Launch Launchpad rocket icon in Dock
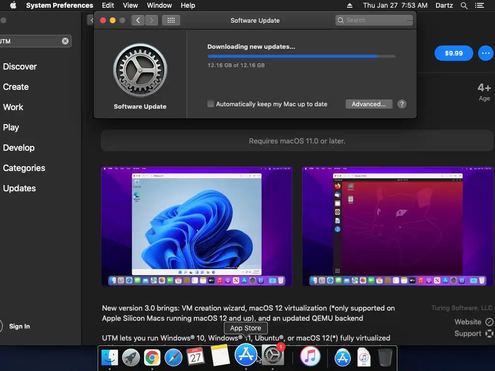495x371 pixels. click(131, 357)
